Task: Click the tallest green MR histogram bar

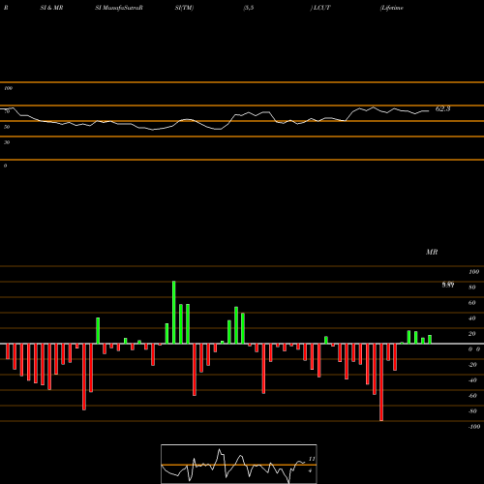Action: pos(174,313)
